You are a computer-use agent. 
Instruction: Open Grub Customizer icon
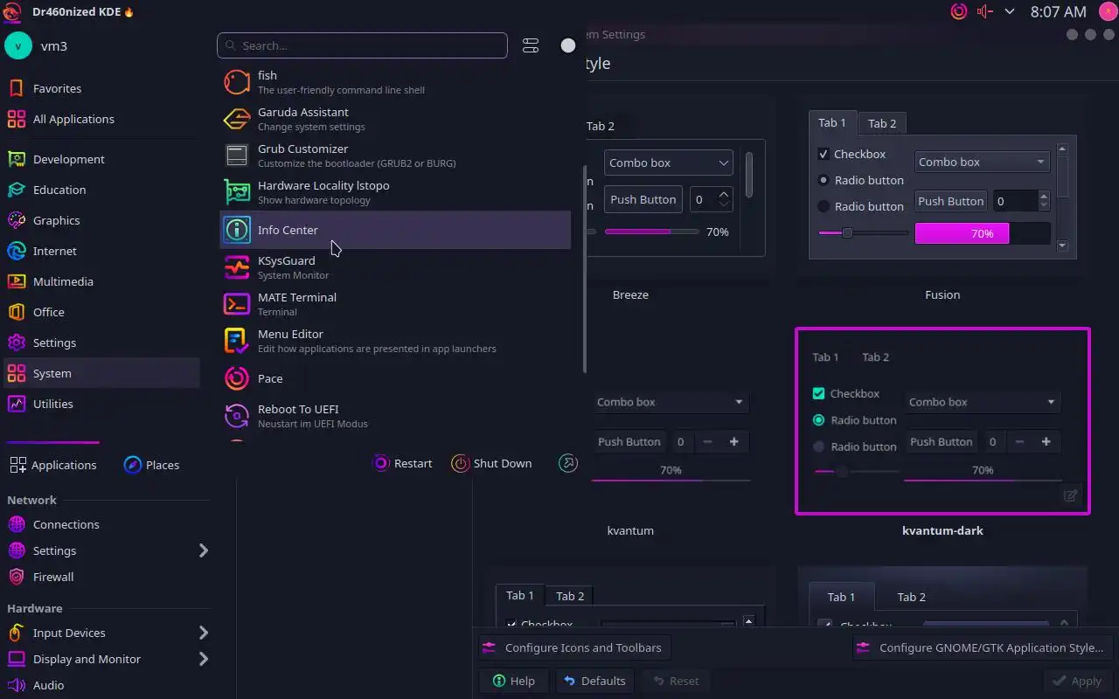click(237, 156)
